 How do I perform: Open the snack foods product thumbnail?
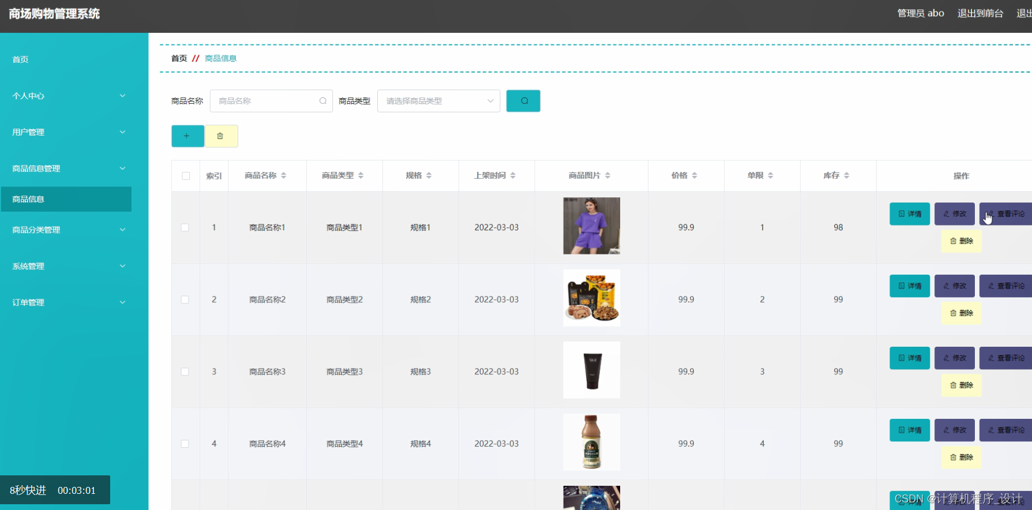[591, 298]
